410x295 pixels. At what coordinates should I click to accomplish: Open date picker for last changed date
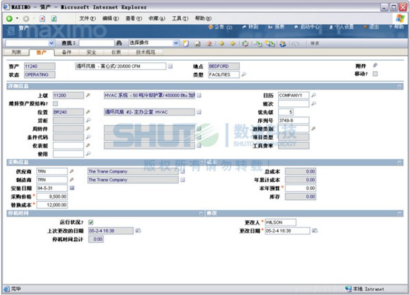138,230
